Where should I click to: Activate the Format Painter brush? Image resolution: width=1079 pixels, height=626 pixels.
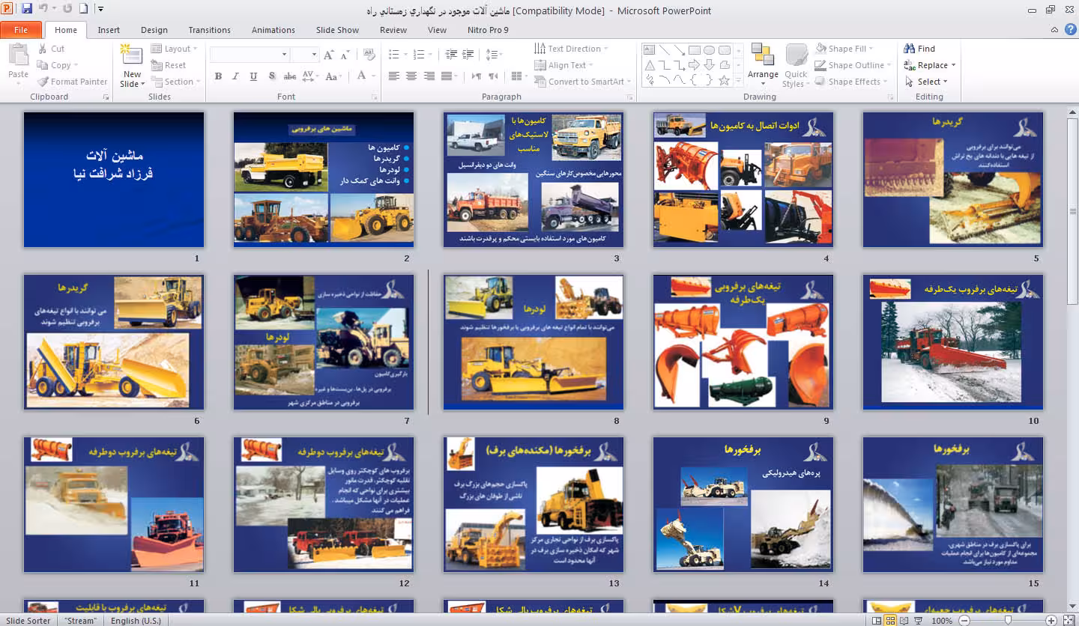pyautogui.click(x=43, y=82)
